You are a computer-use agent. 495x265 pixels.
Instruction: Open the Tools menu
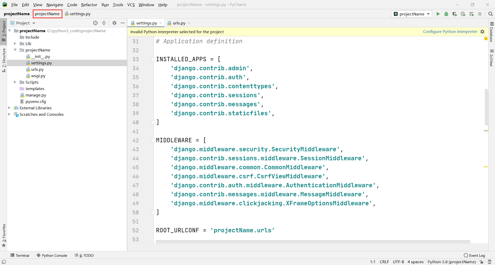pos(118,5)
